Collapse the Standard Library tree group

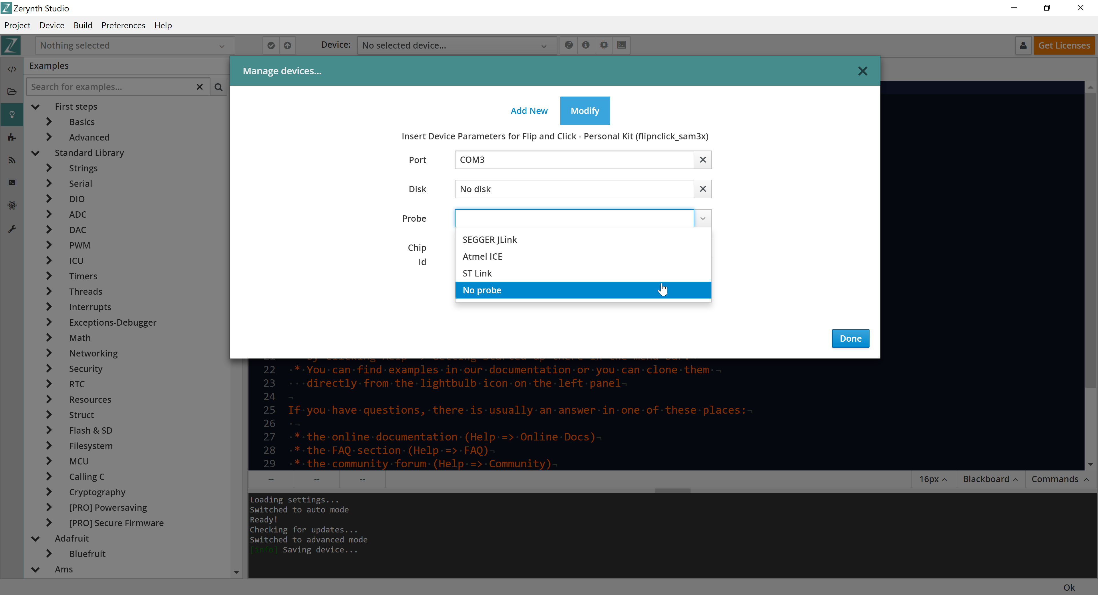point(36,153)
